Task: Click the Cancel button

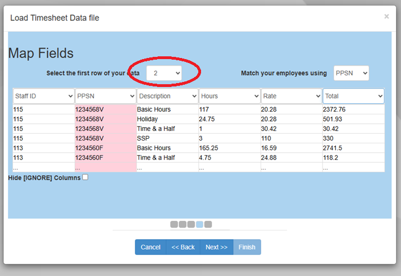Action: click(x=150, y=247)
